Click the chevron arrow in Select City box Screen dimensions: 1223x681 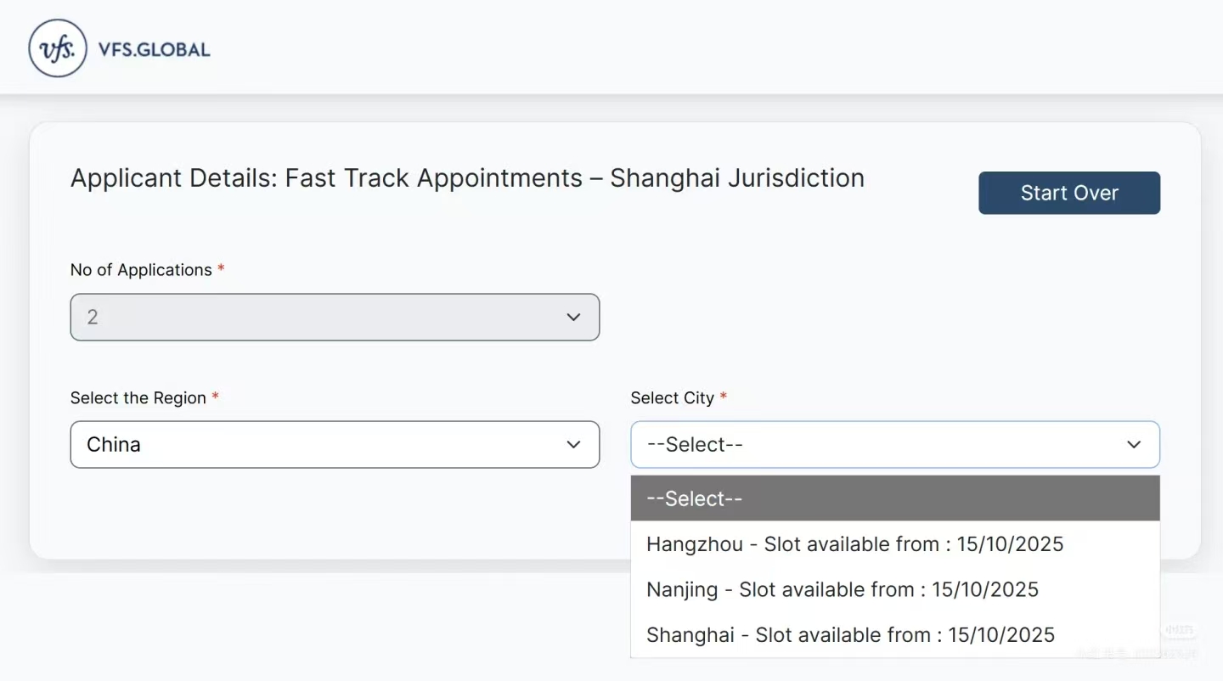pos(1134,445)
